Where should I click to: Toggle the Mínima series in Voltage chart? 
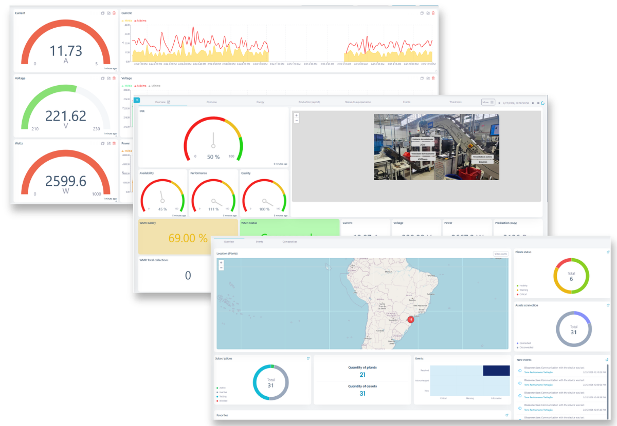155,86
